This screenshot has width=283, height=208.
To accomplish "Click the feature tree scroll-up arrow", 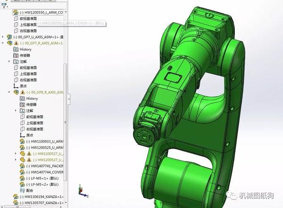I will 66,12.
